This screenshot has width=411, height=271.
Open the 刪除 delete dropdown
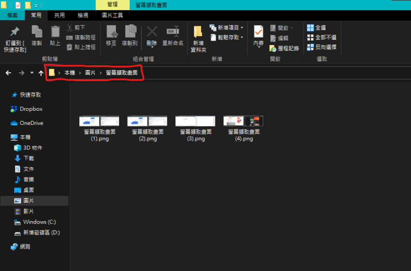pos(152,44)
